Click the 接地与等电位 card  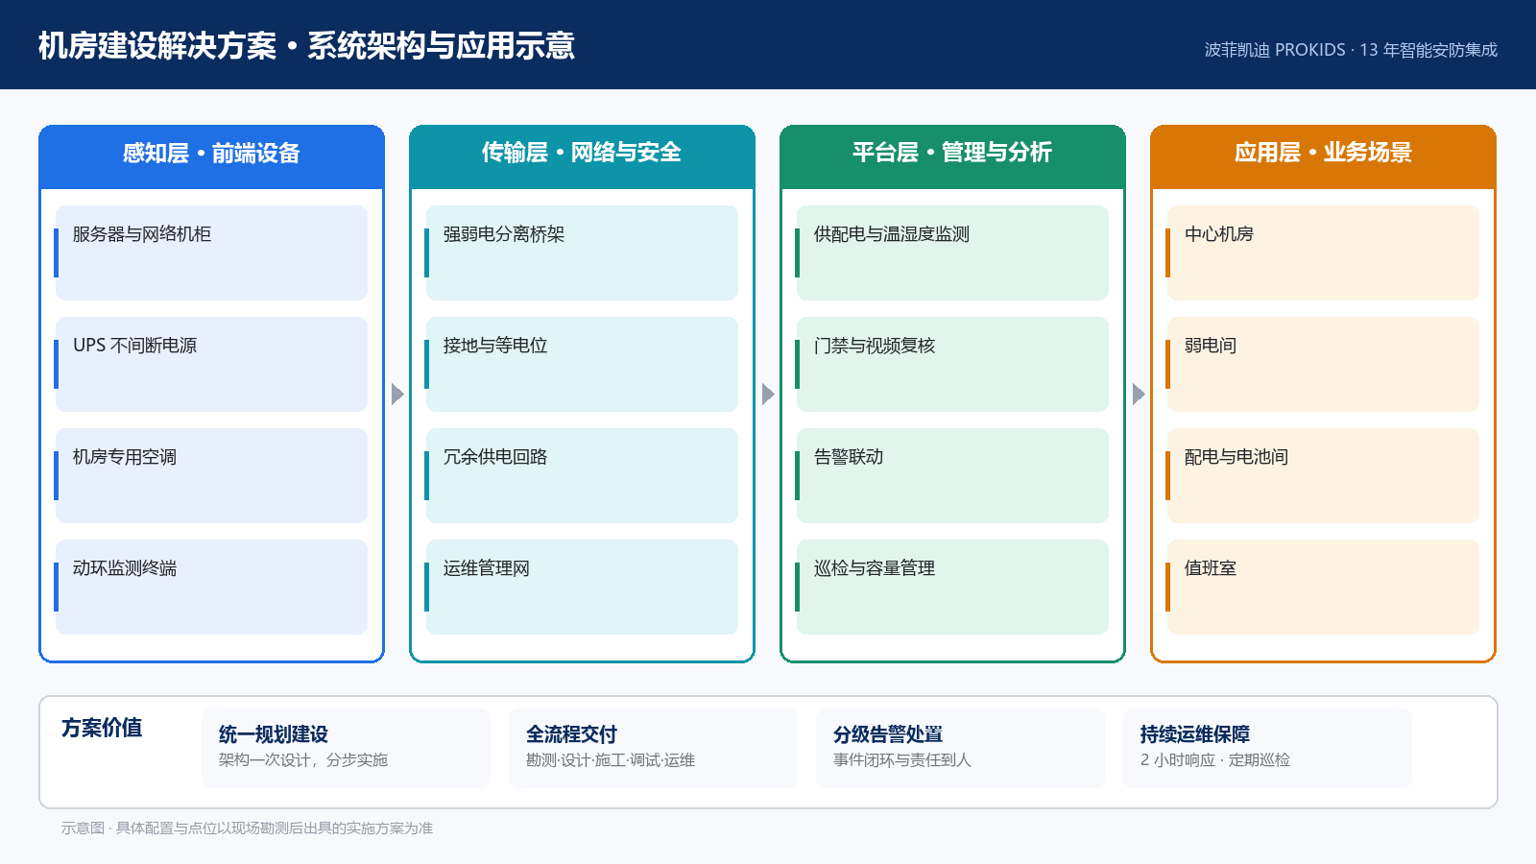click(x=582, y=364)
